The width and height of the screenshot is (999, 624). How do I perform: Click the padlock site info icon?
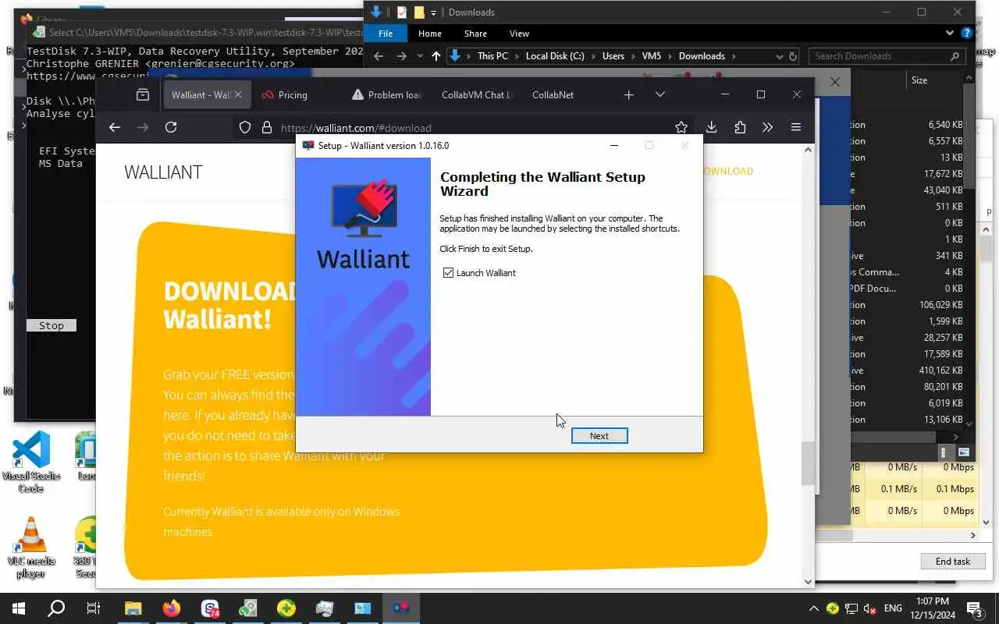point(266,127)
